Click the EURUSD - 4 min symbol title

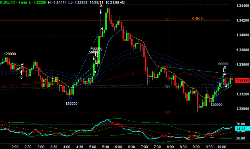14,2
